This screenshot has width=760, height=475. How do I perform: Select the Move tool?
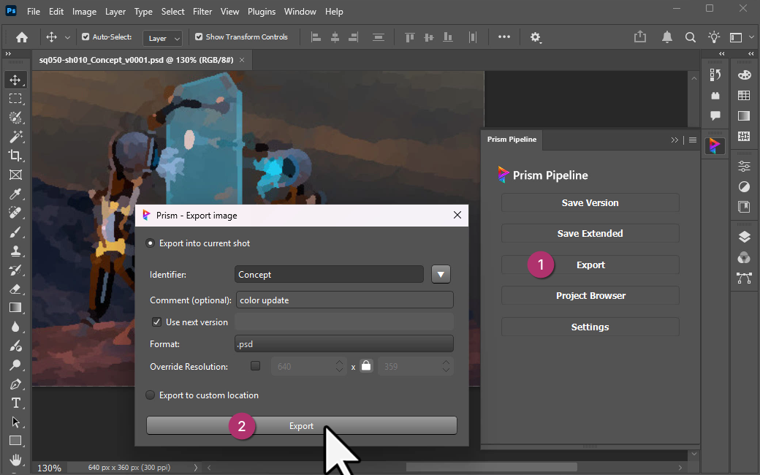tap(15, 80)
